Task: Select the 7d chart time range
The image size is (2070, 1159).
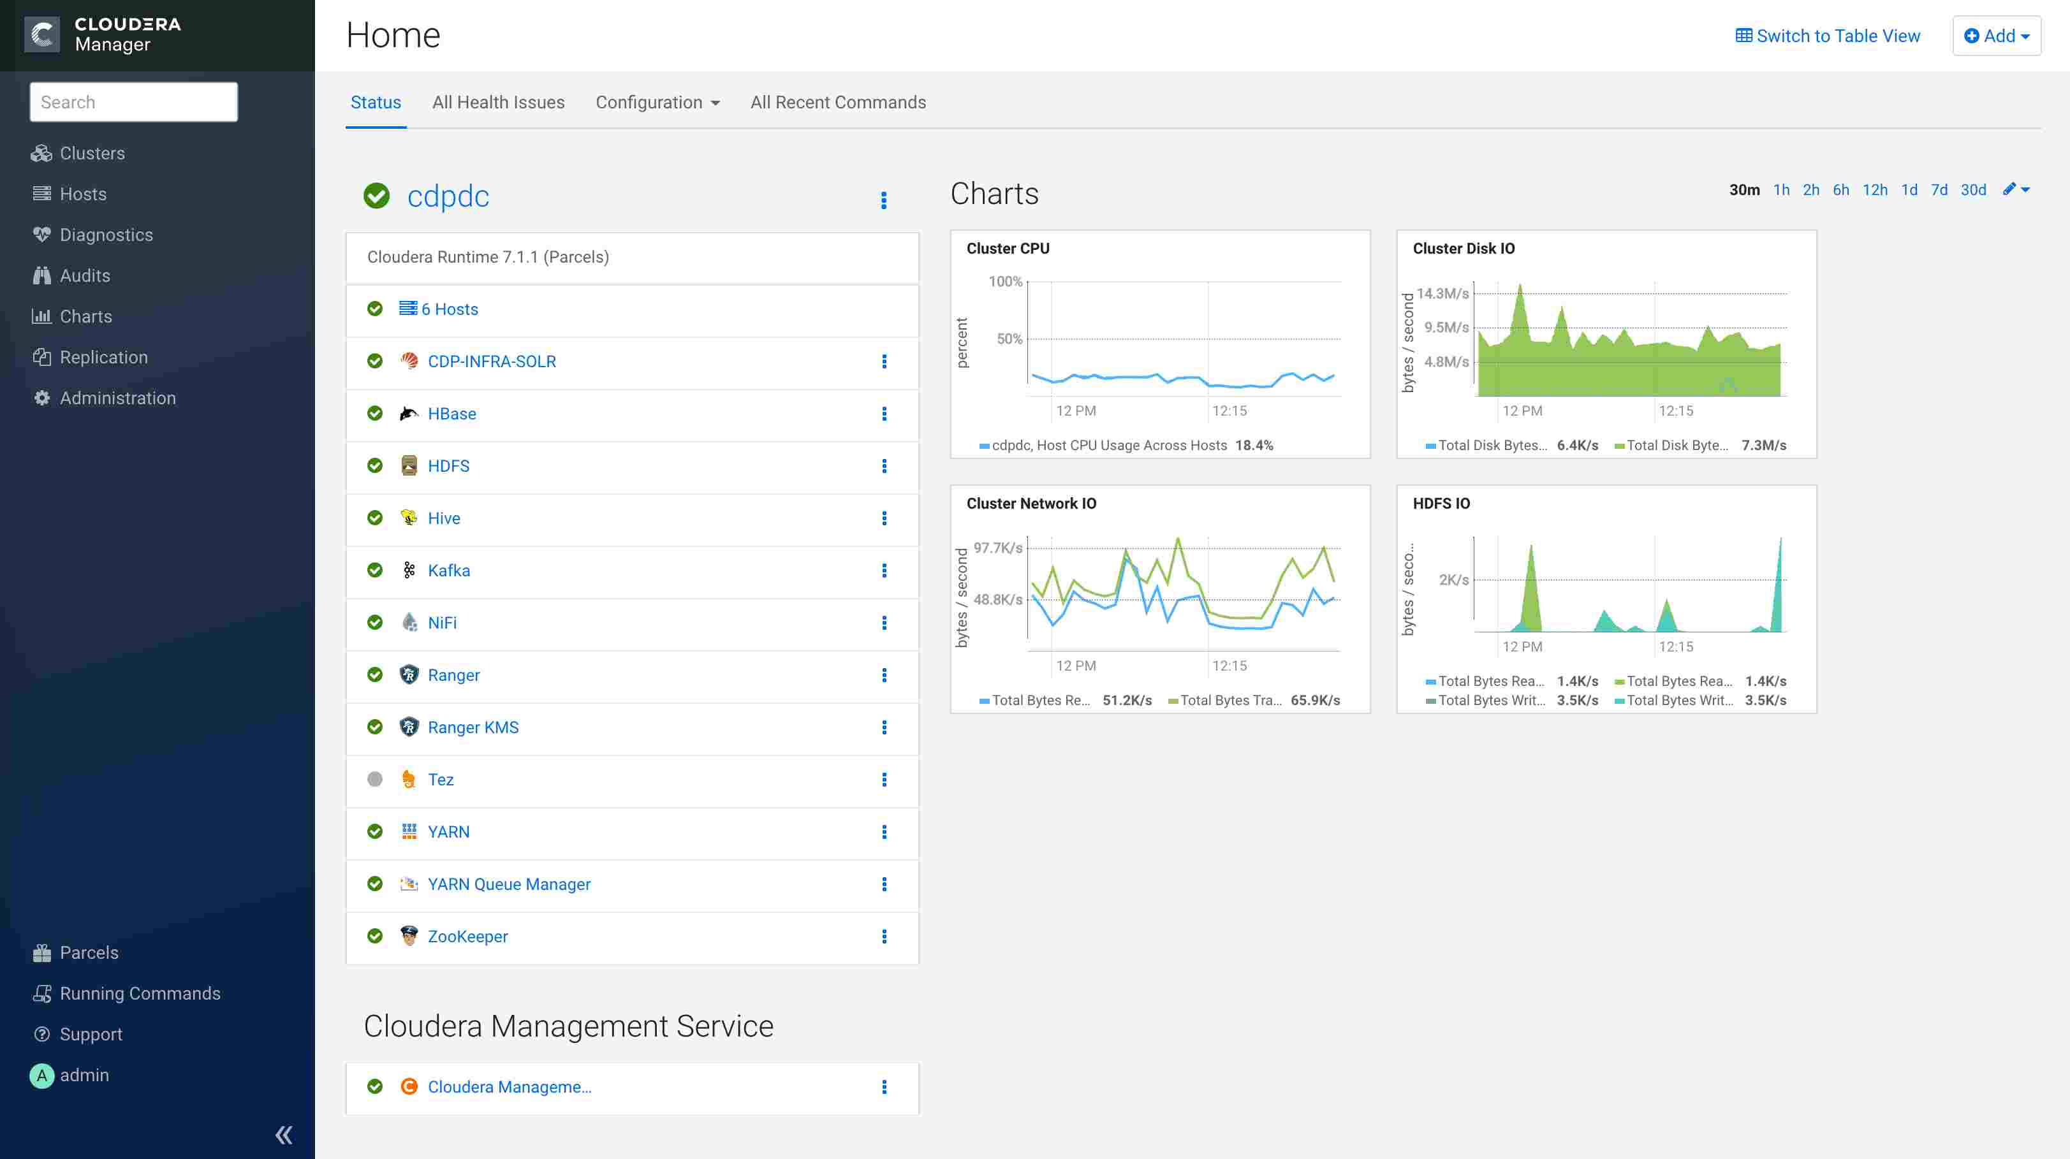Action: [x=1939, y=189]
